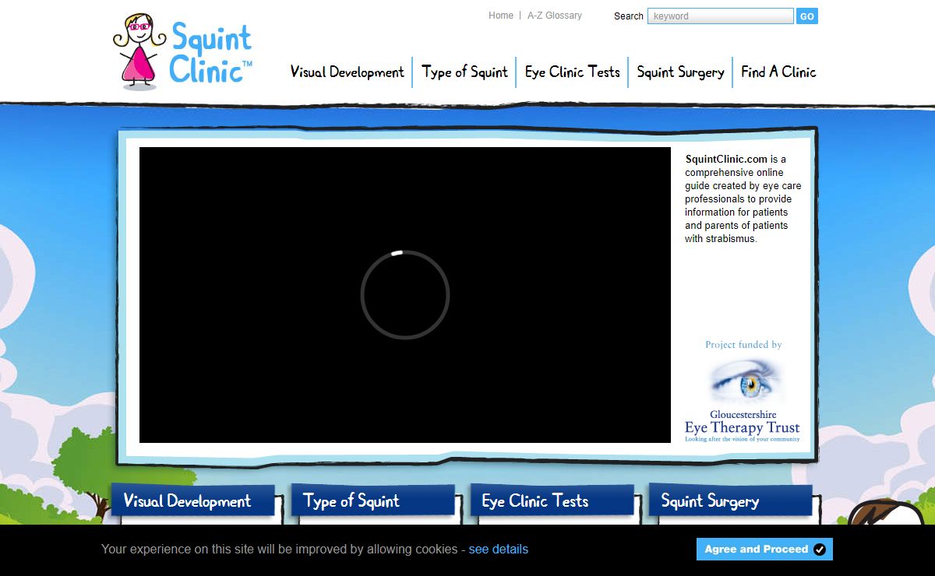Click the Squint Clinic logo
This screenshot has height=576, width=935.
(x=182, y=52)
